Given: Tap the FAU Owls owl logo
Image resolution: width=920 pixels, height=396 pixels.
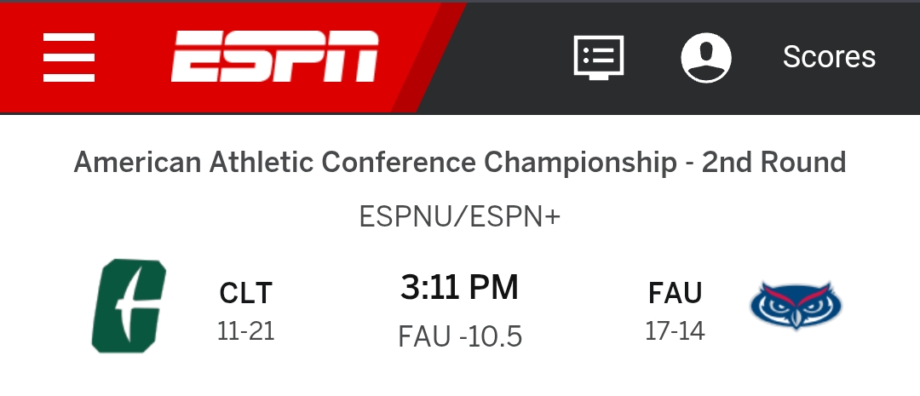Looking at the screenshot, I should click(796, 305).
